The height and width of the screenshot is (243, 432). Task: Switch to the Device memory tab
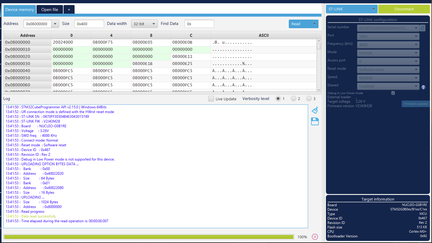click(20, 9)
